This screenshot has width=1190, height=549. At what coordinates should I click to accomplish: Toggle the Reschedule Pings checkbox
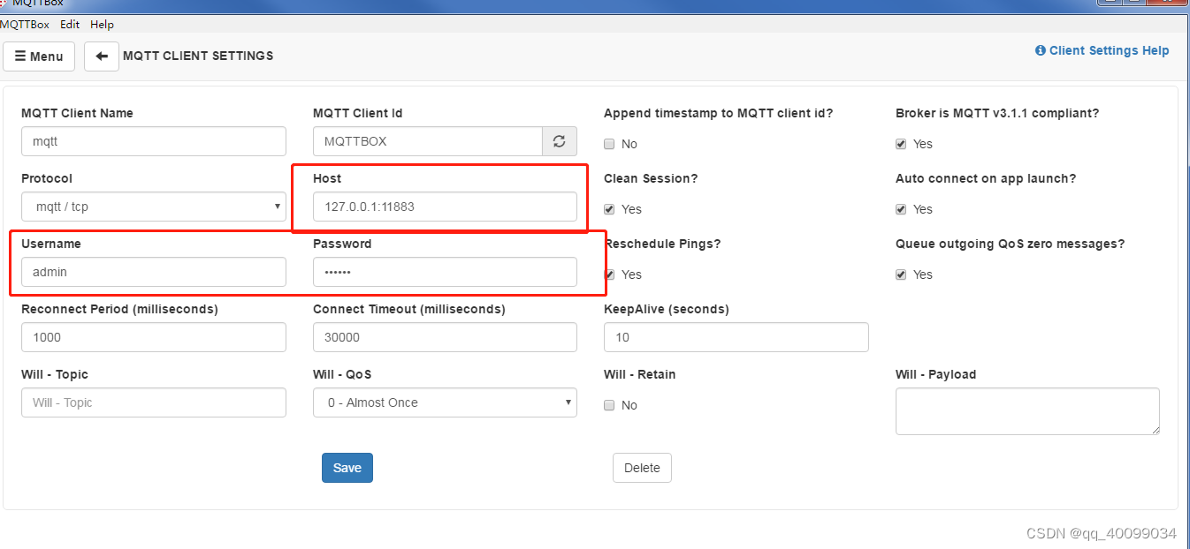[610, 274]
